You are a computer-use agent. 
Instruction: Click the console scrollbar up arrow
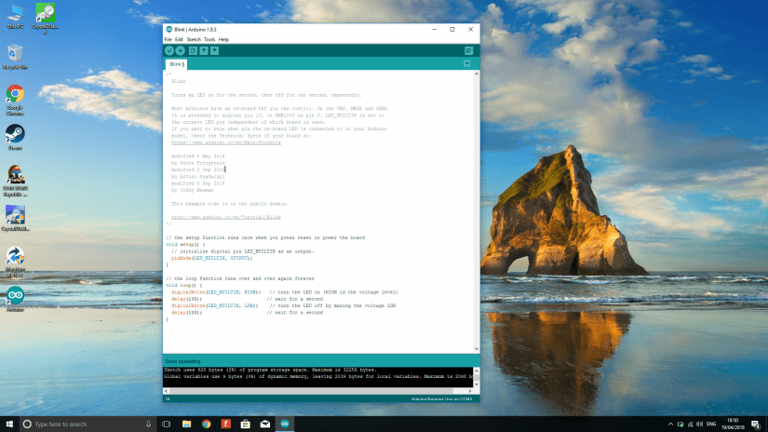(476, 371)
